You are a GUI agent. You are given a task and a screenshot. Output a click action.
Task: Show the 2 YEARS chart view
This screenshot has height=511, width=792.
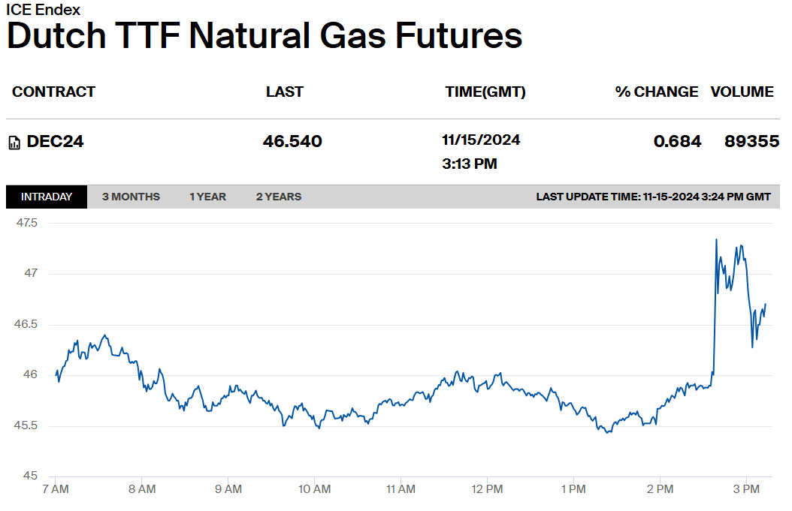point(278,197)
